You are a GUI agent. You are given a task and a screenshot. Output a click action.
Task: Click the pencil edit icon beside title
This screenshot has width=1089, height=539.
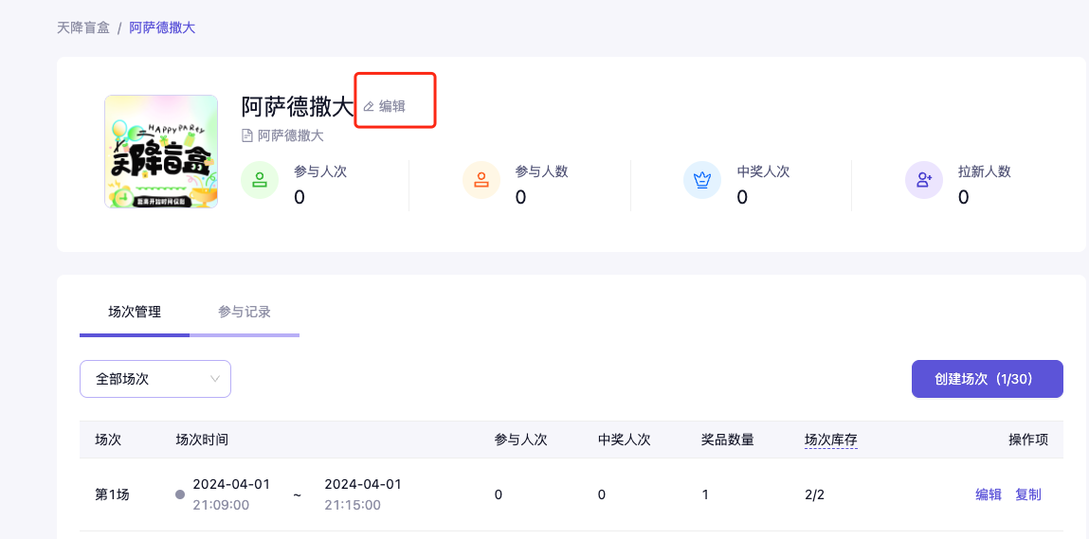click(370, 107)
